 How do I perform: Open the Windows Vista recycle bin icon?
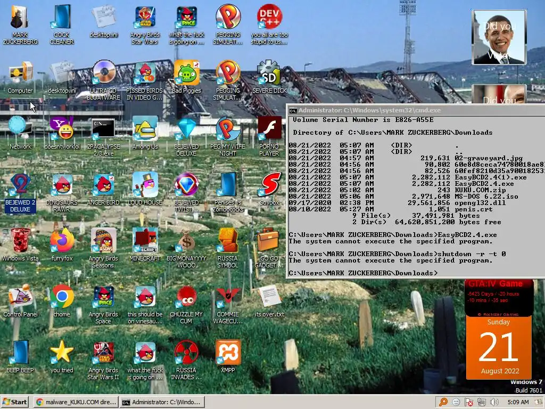(x=20, y=245)
